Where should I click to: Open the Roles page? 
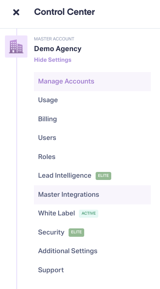point(93,157)
